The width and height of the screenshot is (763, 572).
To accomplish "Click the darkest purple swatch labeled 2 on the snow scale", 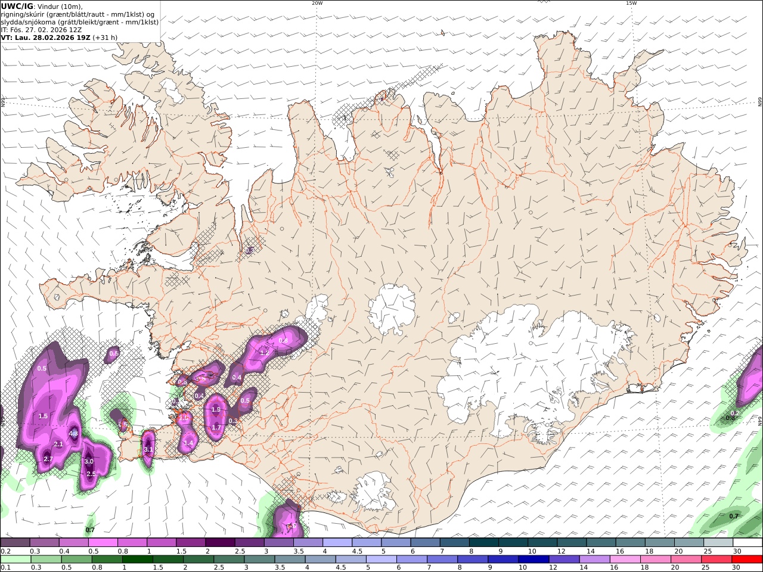I will click(x=221, y=543).
